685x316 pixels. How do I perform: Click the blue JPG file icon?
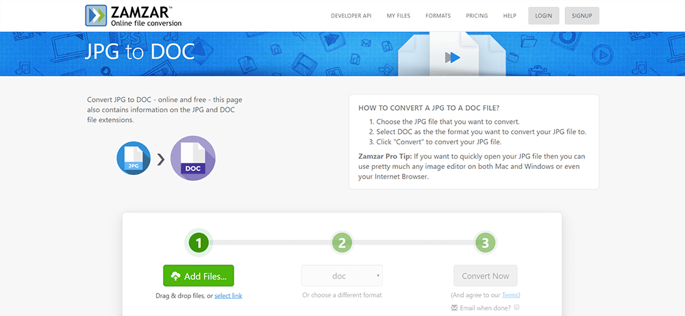point(134,159)
